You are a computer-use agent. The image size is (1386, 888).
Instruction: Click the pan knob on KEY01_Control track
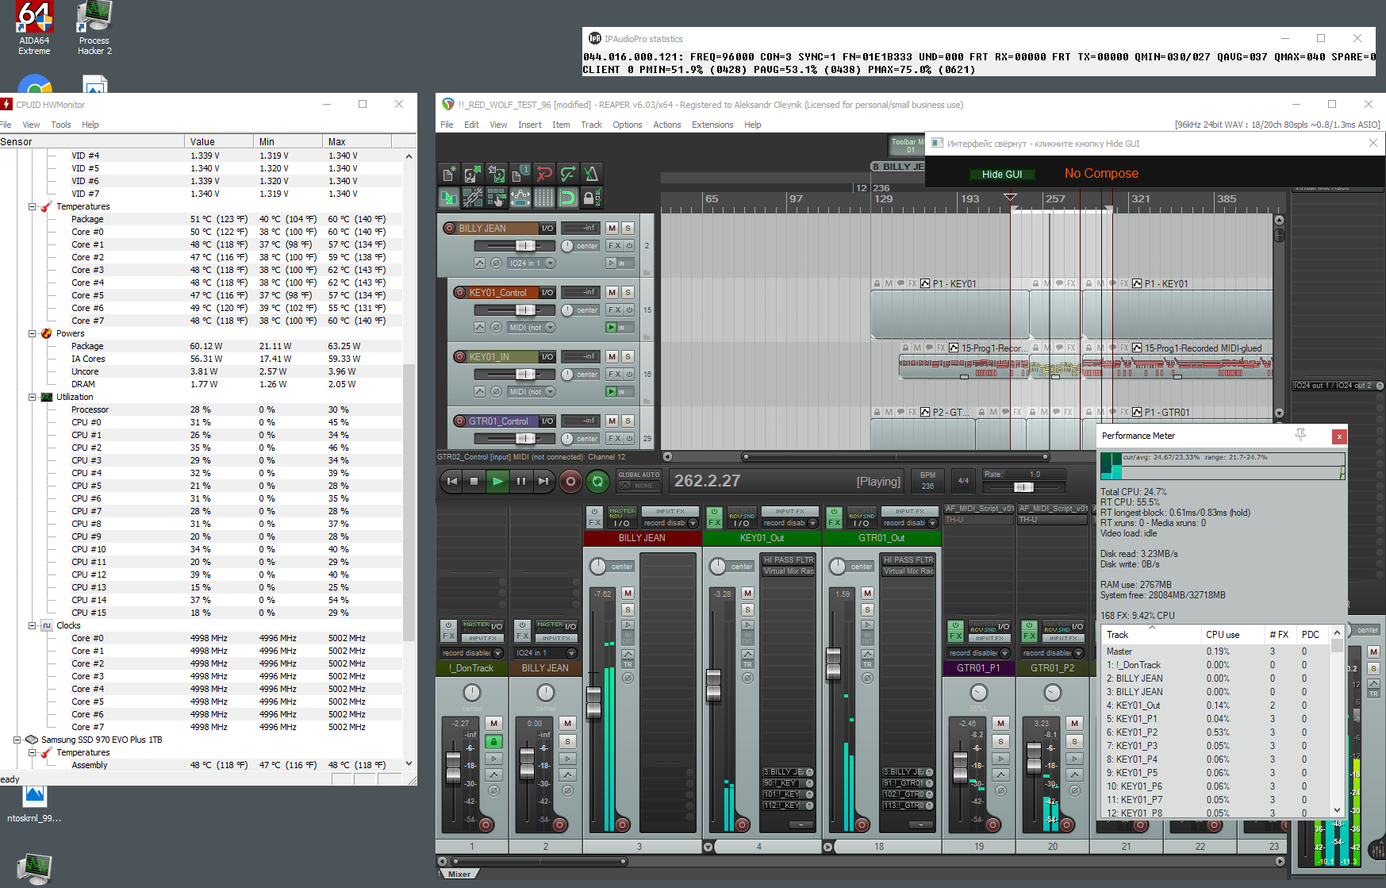click(567, 310)
